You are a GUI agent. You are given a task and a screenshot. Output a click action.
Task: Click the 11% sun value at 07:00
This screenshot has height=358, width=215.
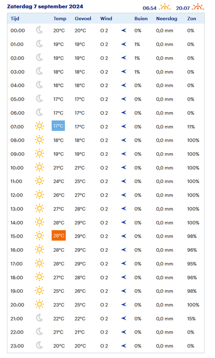(x=191, y=127)
